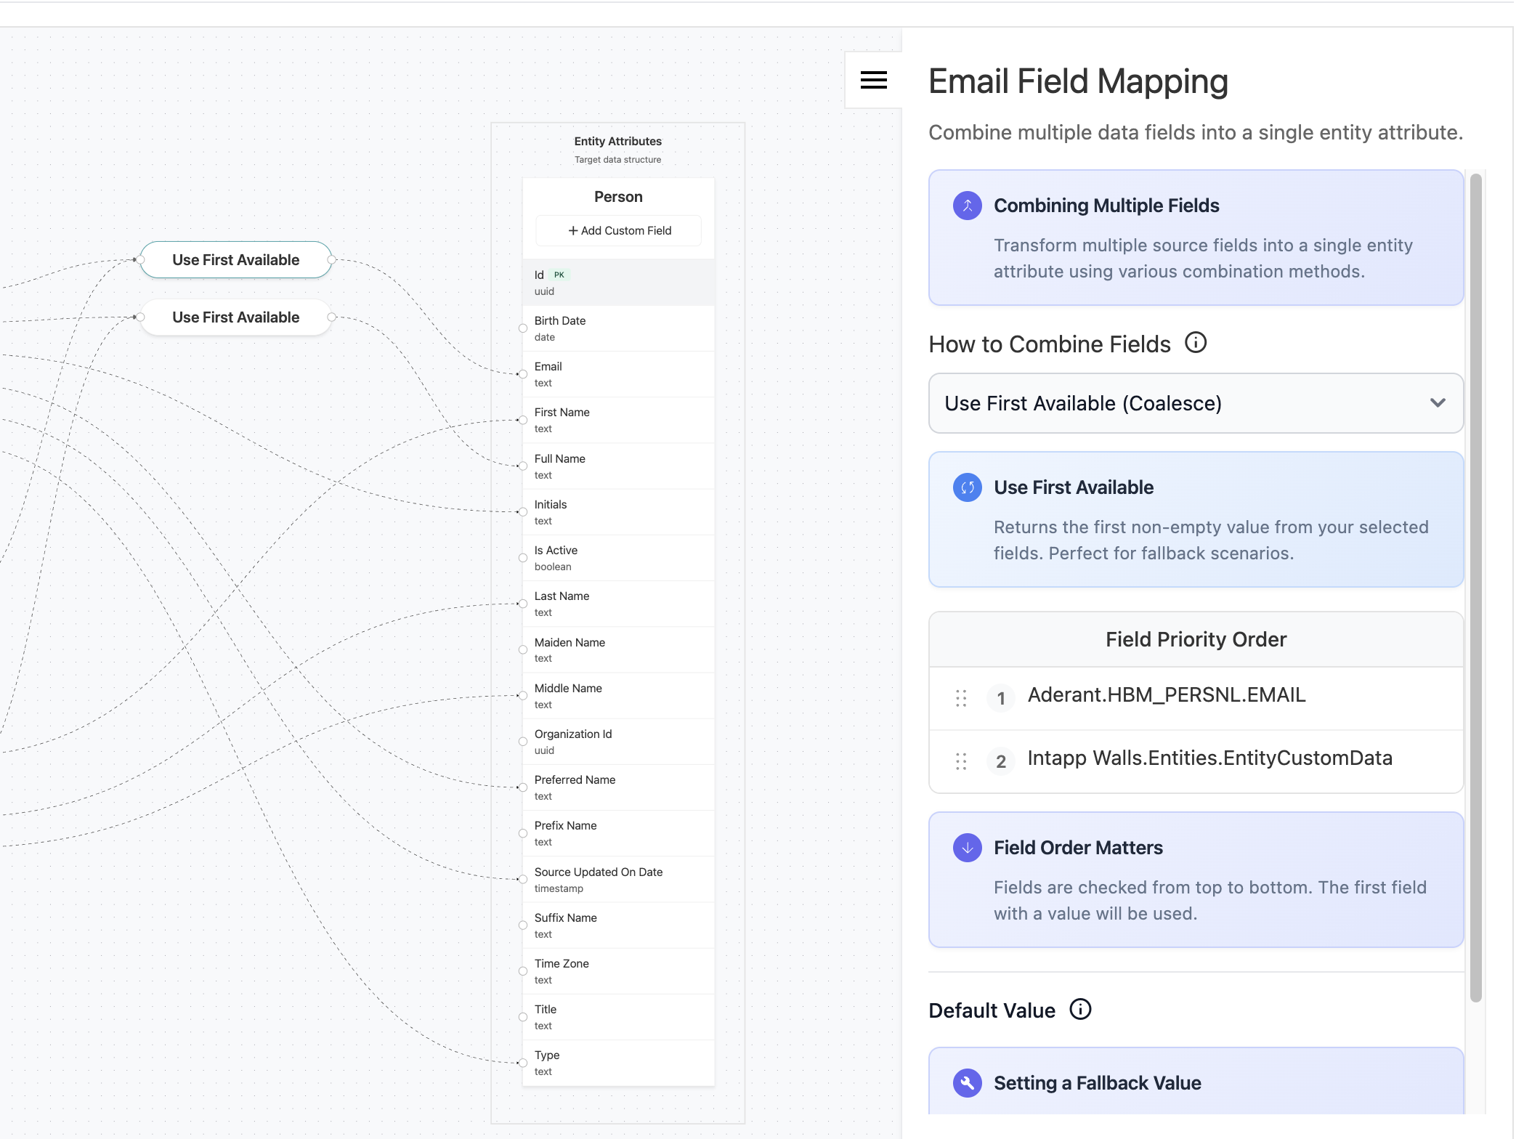The image size is (1540, 1139).
Task: Open the hamburger menu icon
Action: point(872,80)
